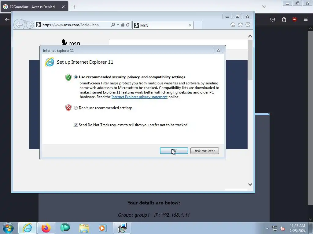Open the IE Favorites star icon
The height and width of the screenshot is (234, 313).
[x=240, y=24]
